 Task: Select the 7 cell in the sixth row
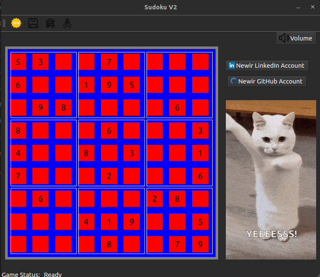pyautogui.click(x=18, y=176)
